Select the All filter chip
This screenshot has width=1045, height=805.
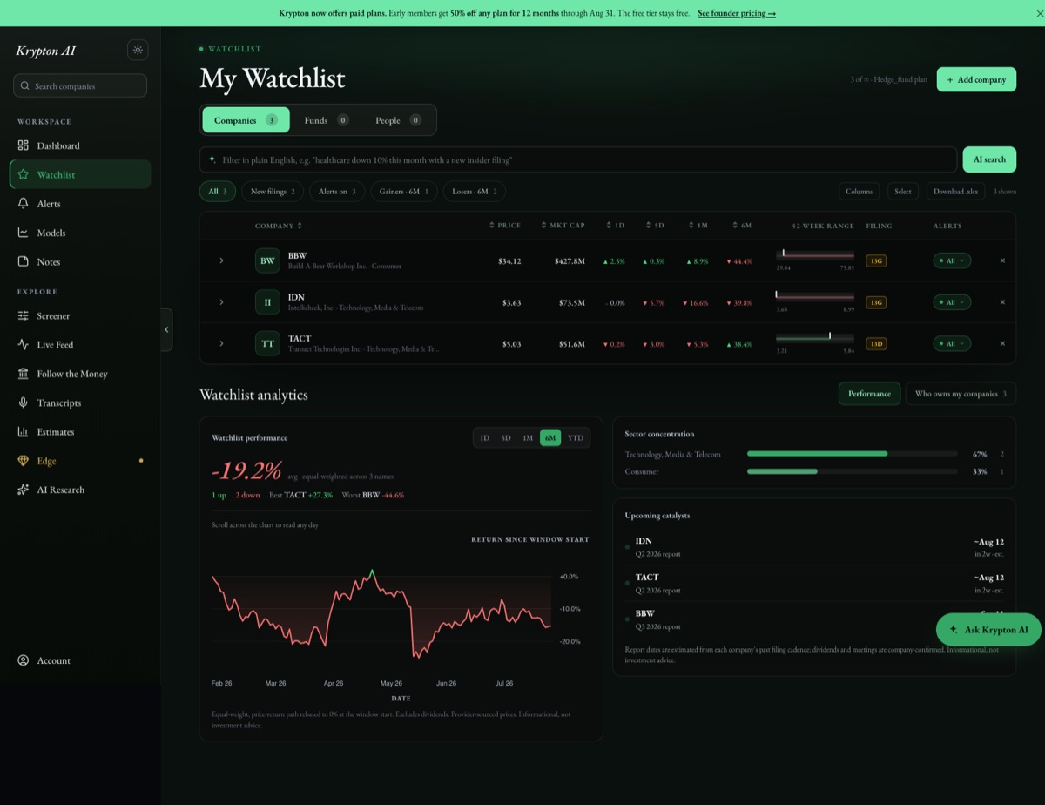tap(218, 192)
